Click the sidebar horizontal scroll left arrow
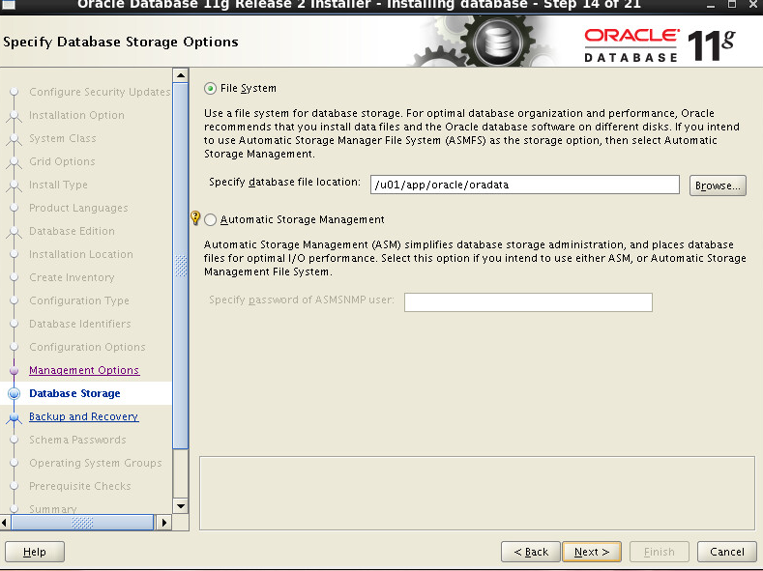 pyautogui.click(x=4, y=523)
